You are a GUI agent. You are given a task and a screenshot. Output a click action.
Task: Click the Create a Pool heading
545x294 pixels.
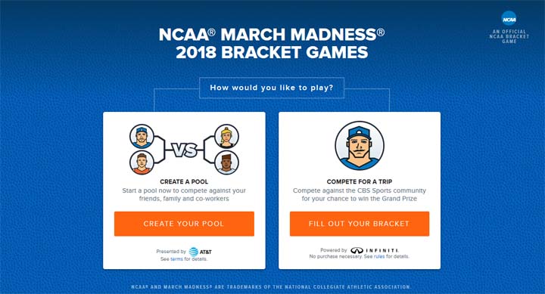184,181
